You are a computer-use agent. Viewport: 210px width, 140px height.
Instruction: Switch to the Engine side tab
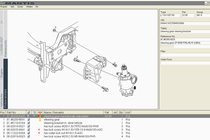tap(2, 74)
